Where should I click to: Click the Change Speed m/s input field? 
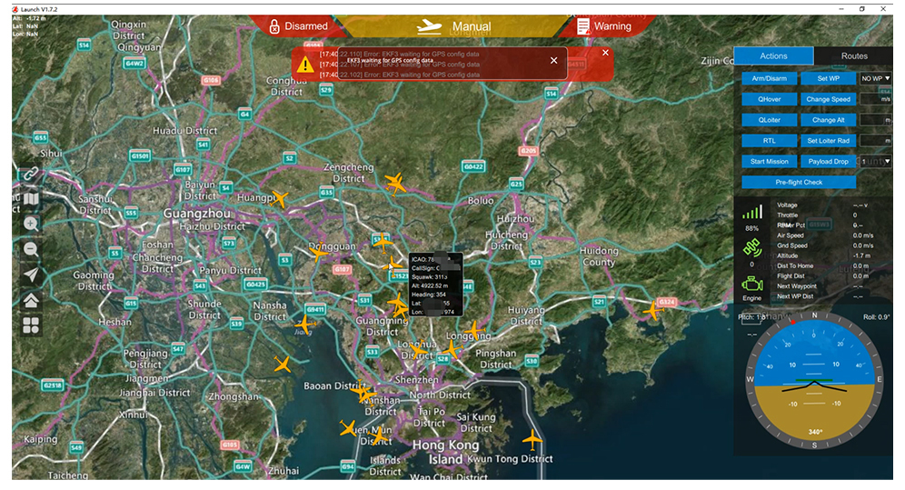coord(875,99)
